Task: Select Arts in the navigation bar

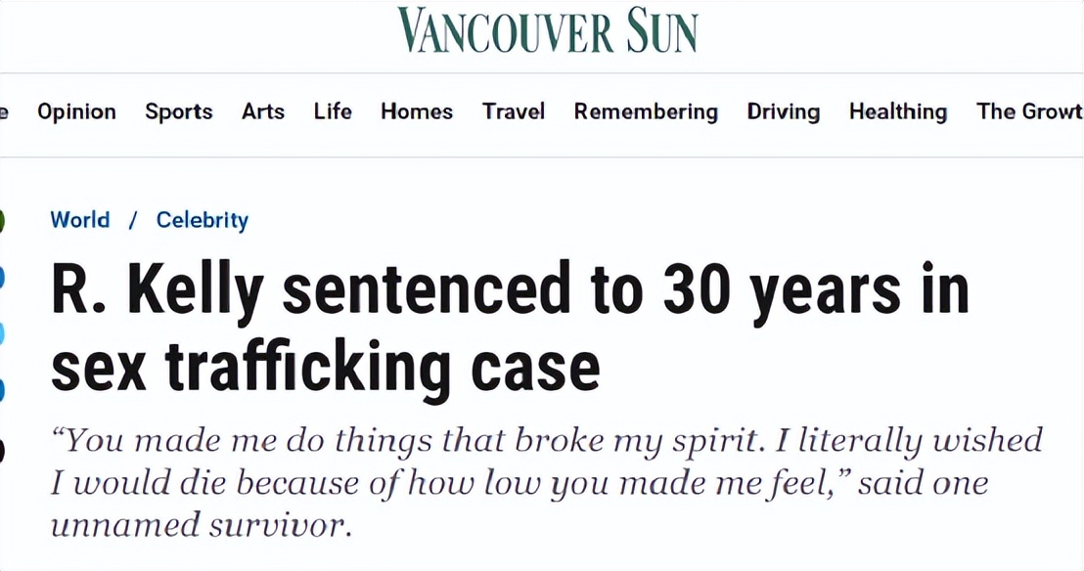Action: 263,112
